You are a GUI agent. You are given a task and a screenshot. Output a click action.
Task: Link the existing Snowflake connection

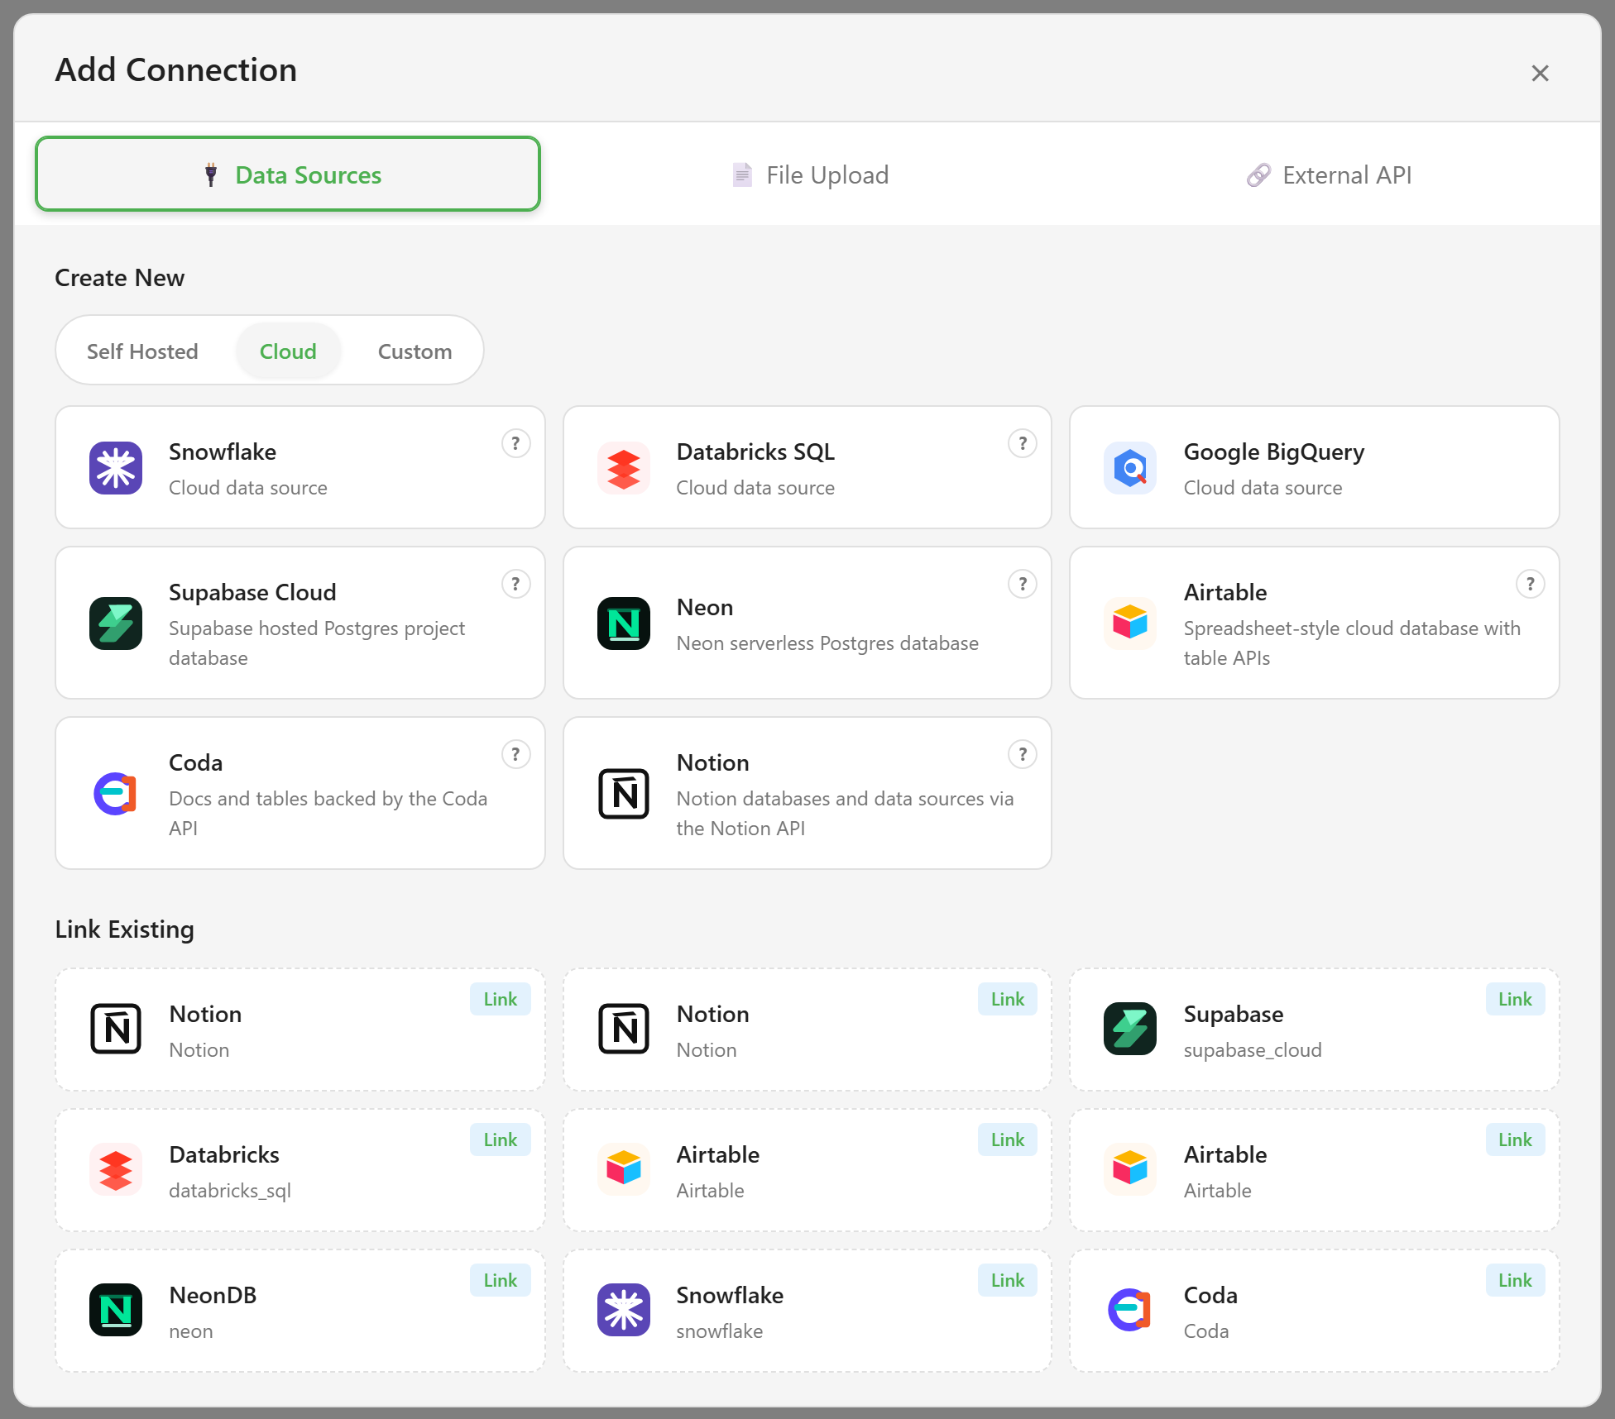[x=1008, y=1280]
